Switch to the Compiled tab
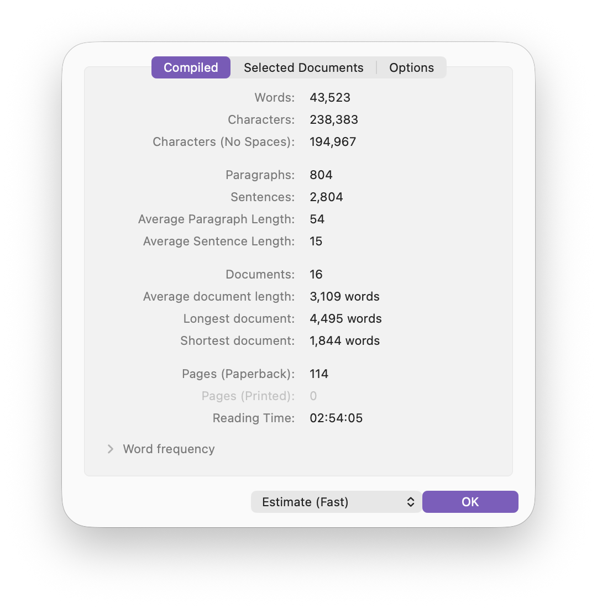Screen dimensions: 597x609 191,68
